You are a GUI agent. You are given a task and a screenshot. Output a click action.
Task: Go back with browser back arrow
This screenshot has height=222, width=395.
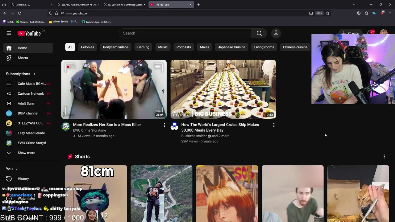point(5,13)
